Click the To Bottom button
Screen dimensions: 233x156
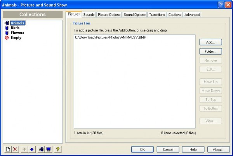tap(210, 108)
